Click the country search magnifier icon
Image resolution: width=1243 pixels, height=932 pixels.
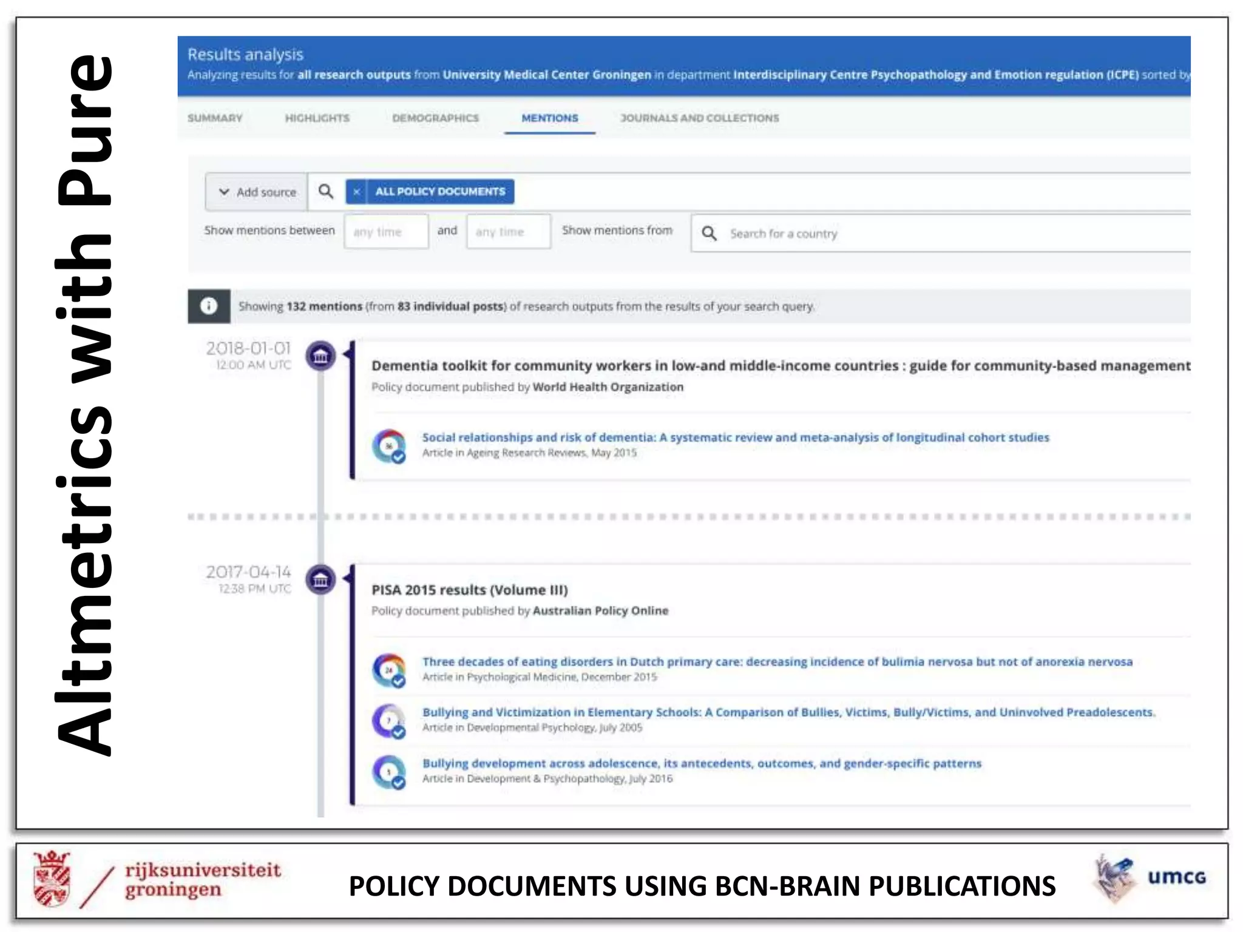coord(709,233)
